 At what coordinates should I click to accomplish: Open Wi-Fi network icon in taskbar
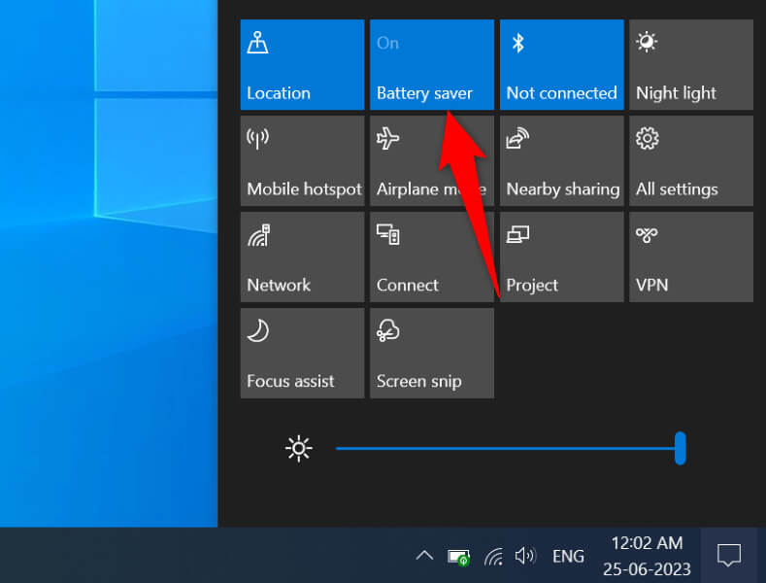click(x=493, y=557)
